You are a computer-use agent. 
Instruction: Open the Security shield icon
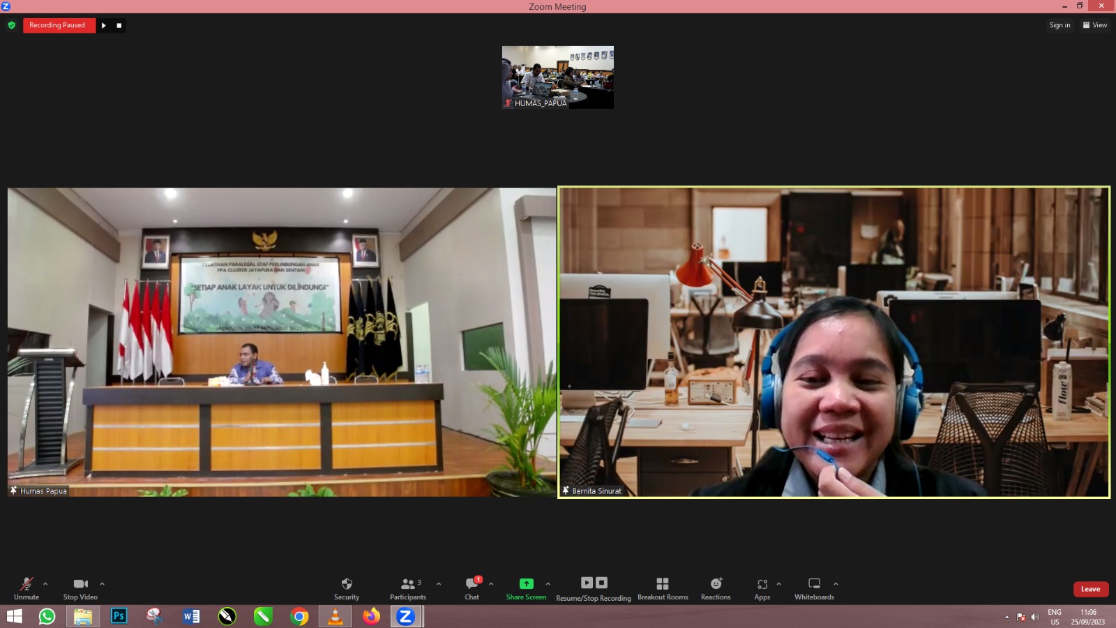click(347, 584)
